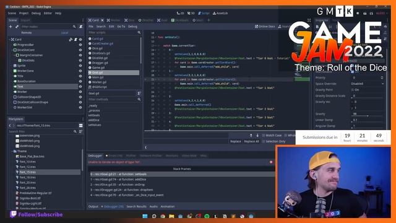Open Worker.gd in the scripts list
The height and width of the screenshot is (223, 396).
pos(99,82)
